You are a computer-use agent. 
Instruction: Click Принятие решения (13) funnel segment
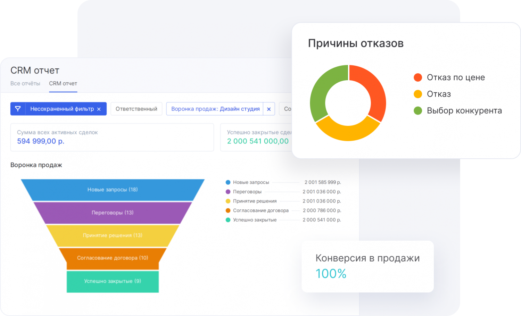click(113, 235)
